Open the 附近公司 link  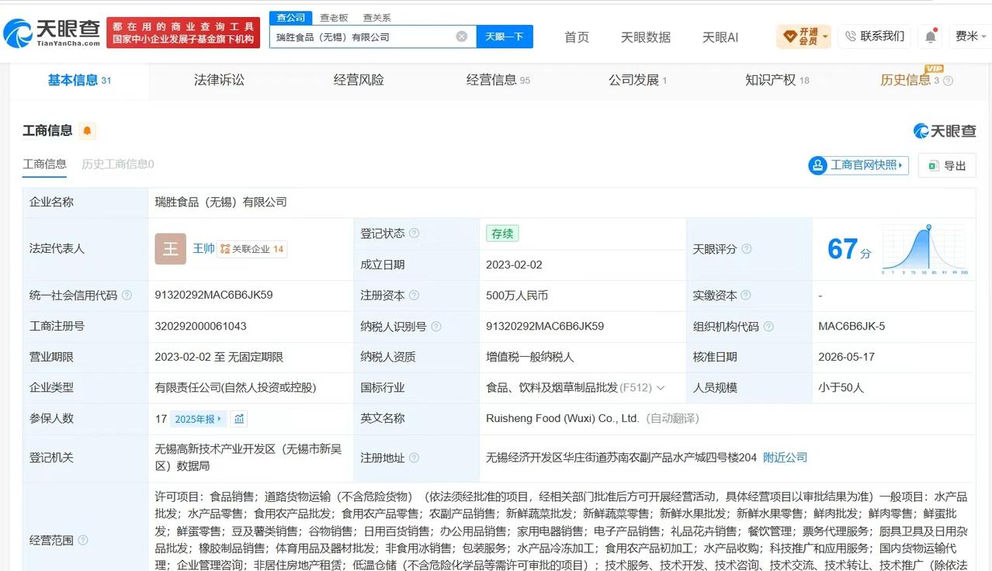(x=785, y=458)
